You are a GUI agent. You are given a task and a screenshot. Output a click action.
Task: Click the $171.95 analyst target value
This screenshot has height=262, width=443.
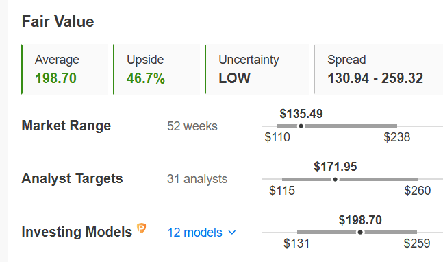pos(336,167)
